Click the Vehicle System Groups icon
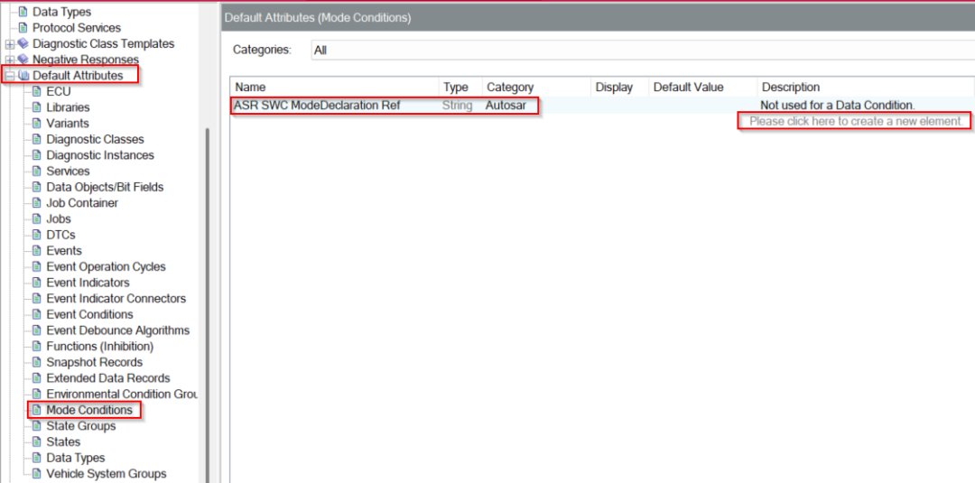 point(37,474)
